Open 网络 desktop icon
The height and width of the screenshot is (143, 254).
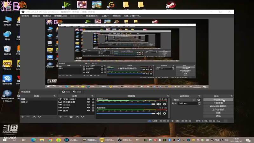(x=7, y=36)
